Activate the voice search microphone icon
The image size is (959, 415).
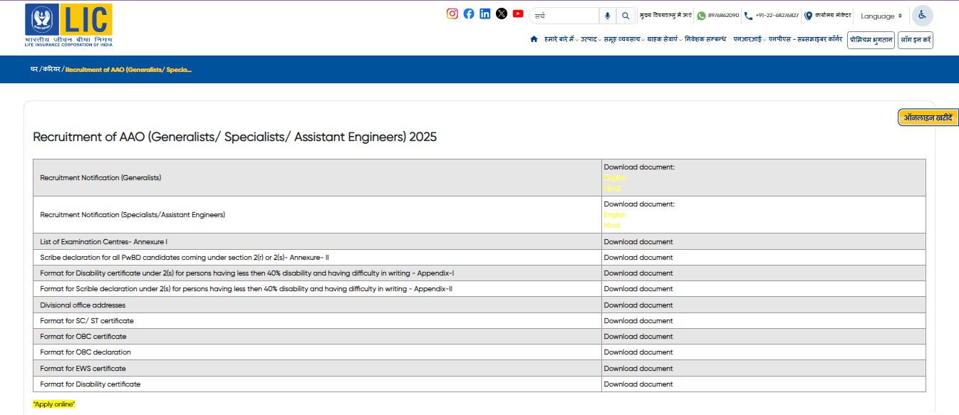click(x=608, y=15)
